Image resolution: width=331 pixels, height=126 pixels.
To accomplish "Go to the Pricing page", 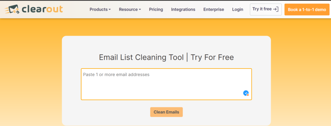I will [x=156, y=9].
